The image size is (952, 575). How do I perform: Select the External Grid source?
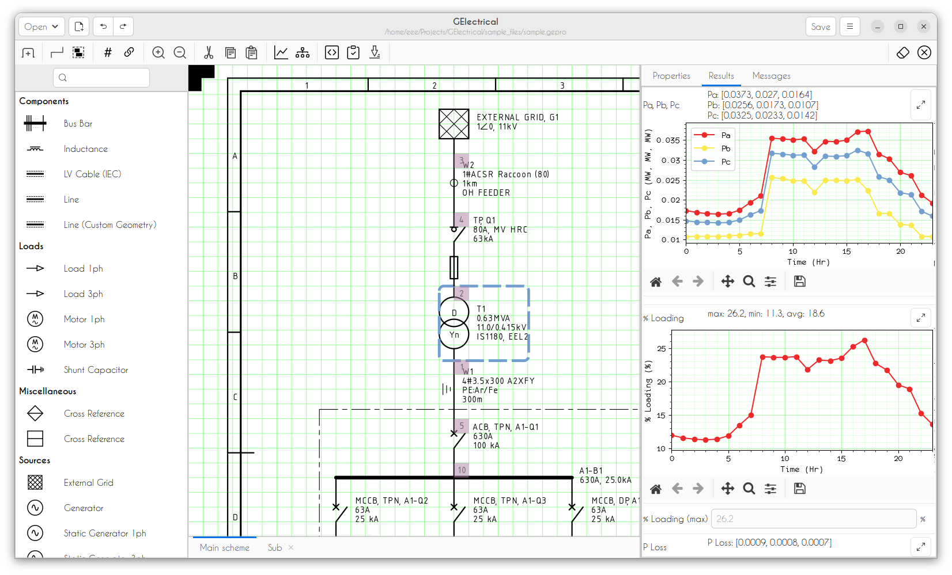coord(101,482)
